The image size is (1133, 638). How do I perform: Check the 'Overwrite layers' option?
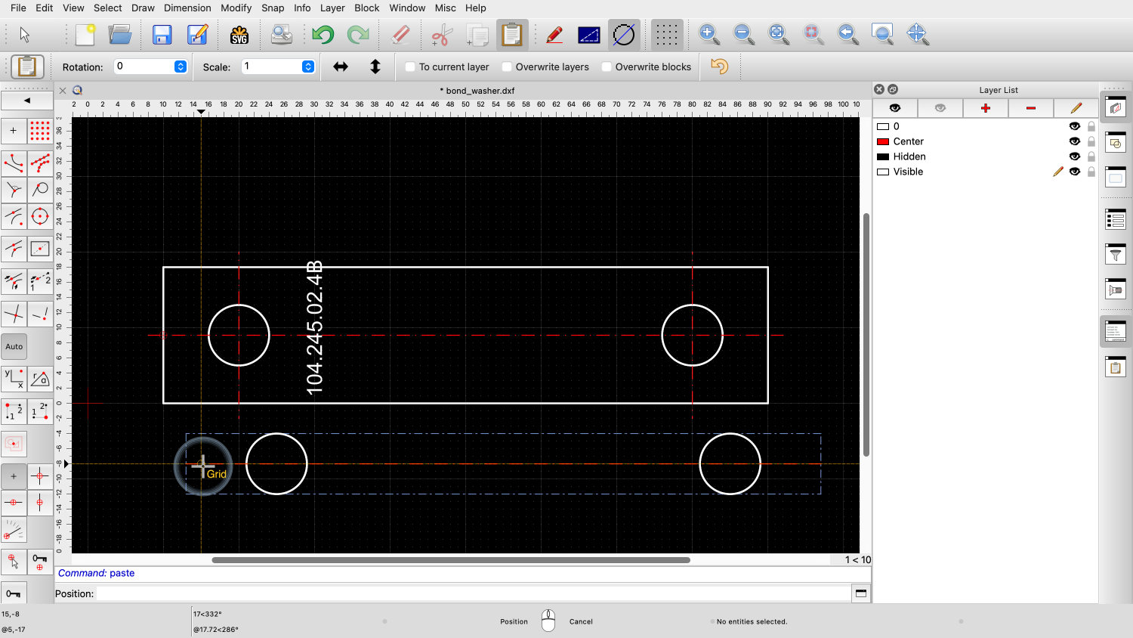(507, 67)
